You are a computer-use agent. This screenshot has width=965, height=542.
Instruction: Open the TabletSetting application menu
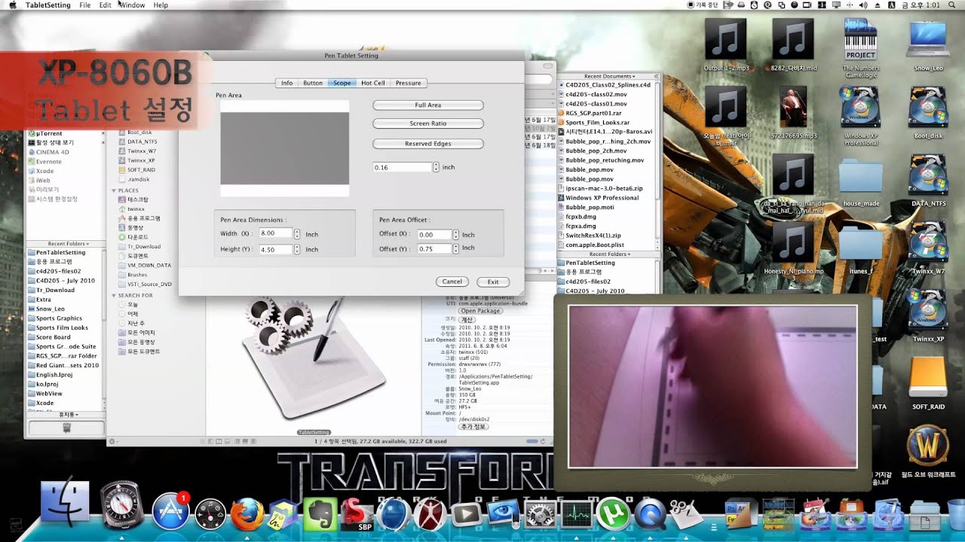[x=48, y=5]
